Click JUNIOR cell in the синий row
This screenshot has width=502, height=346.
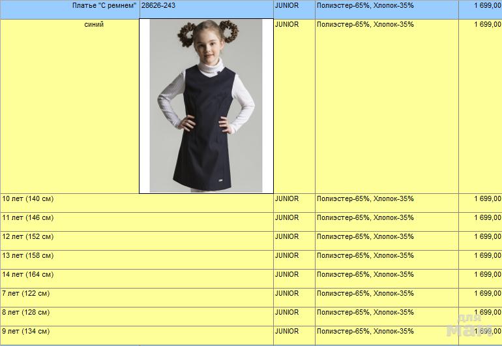tap(287, 25)
